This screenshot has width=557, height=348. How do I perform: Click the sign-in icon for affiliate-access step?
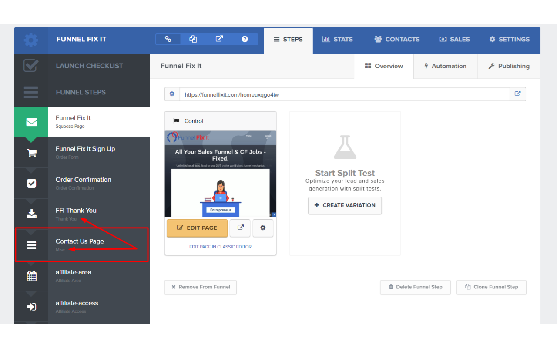click(31, 307)
